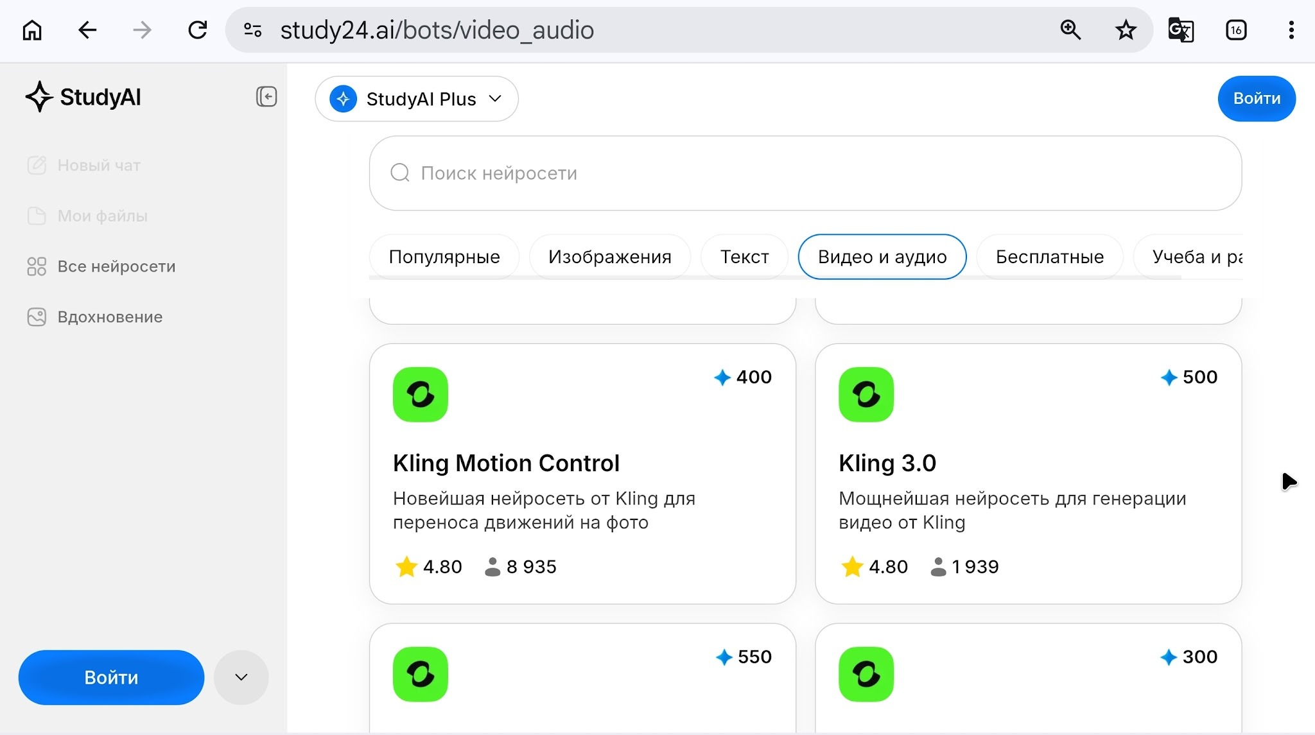
Task: Select the Текст category tab
Action: [x=745, y=257]
